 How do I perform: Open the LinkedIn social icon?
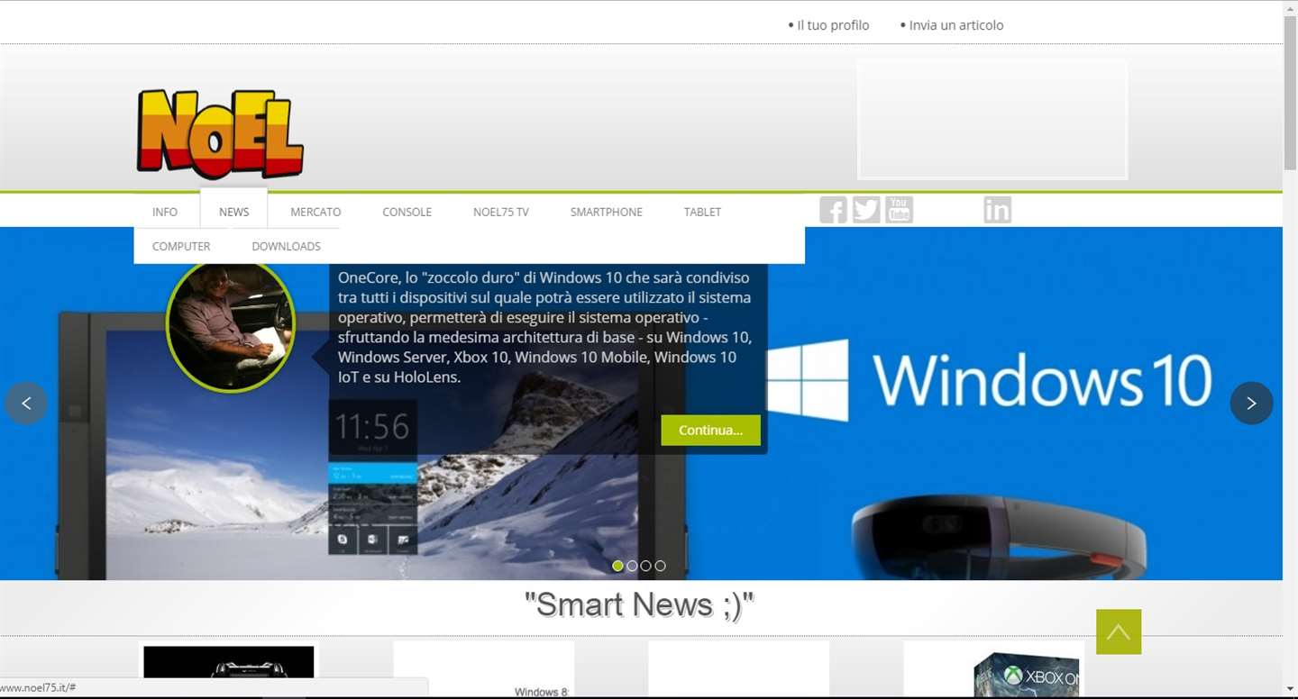click(x=997, y=210)
